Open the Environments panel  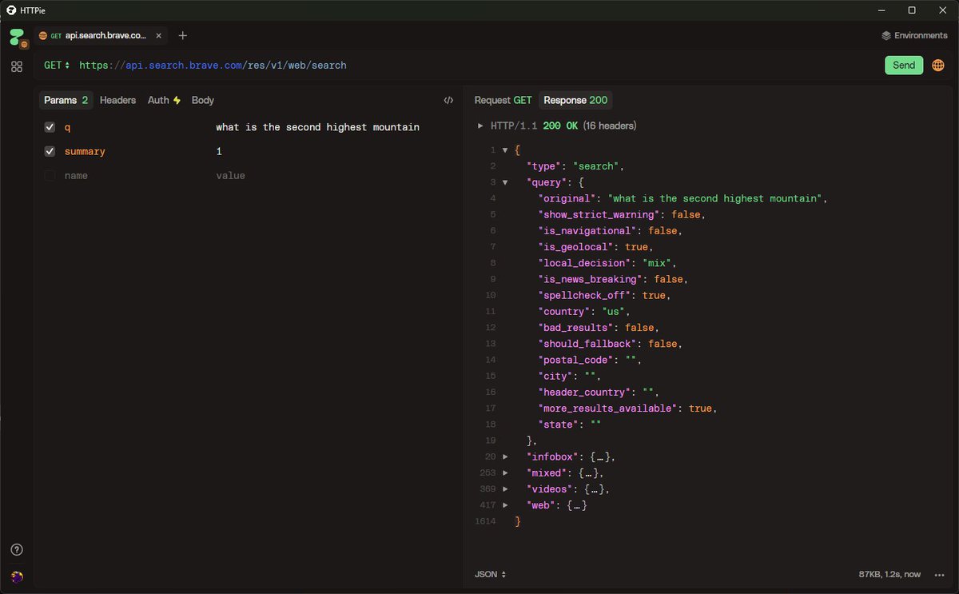tap(914, 36)
